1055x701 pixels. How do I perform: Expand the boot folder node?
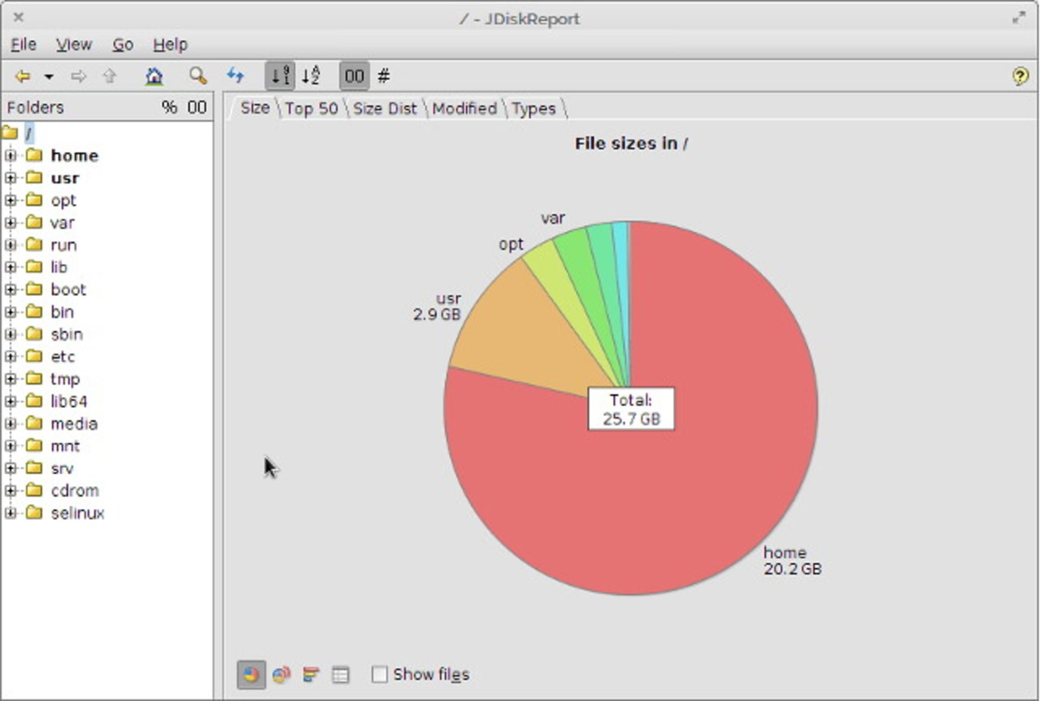(x=10, y=290)
